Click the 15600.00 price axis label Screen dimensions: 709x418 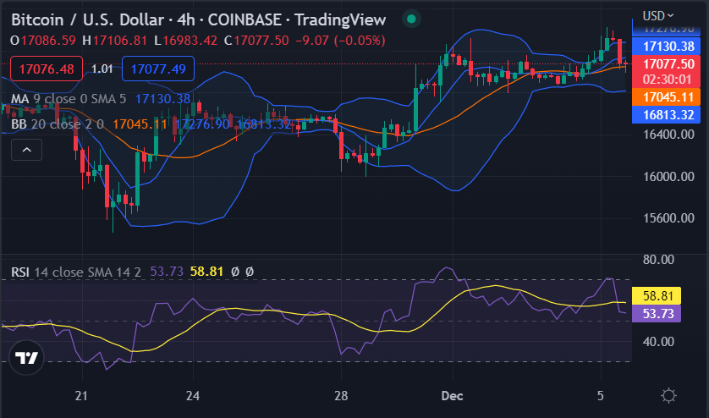[x=668, y=218]
